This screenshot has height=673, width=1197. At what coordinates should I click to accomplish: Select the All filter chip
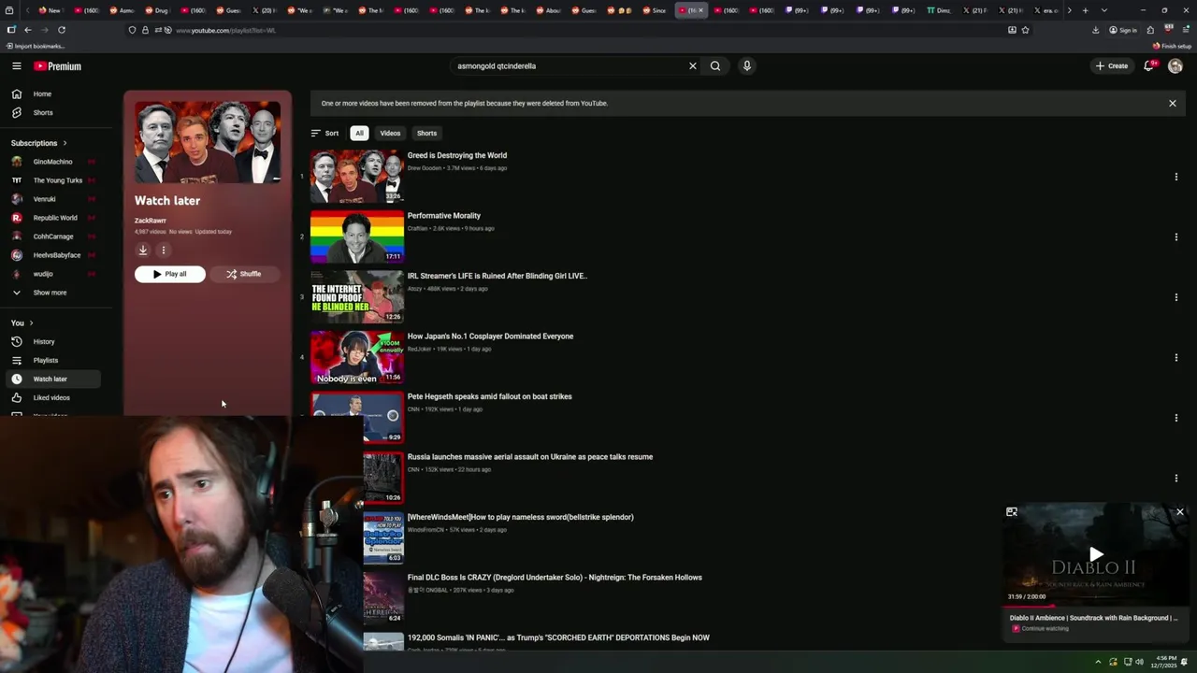coord(359,133)
